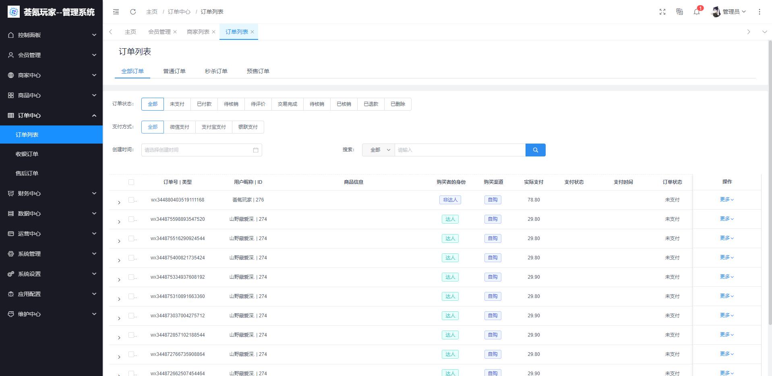The height and width of the screenshot is (376, 772).
Task: Check the box for order wx344880403519111168
Action: click(131, 200)
